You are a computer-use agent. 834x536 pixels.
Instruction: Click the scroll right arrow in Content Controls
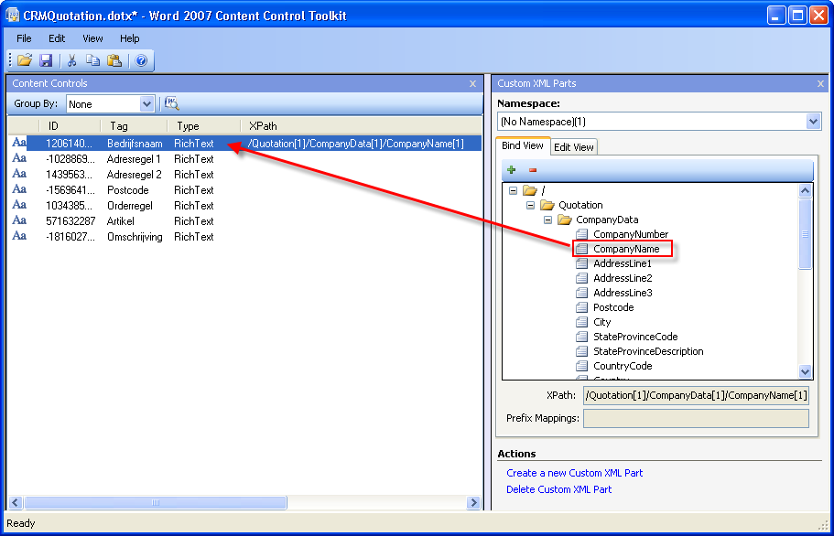(473, 502)
